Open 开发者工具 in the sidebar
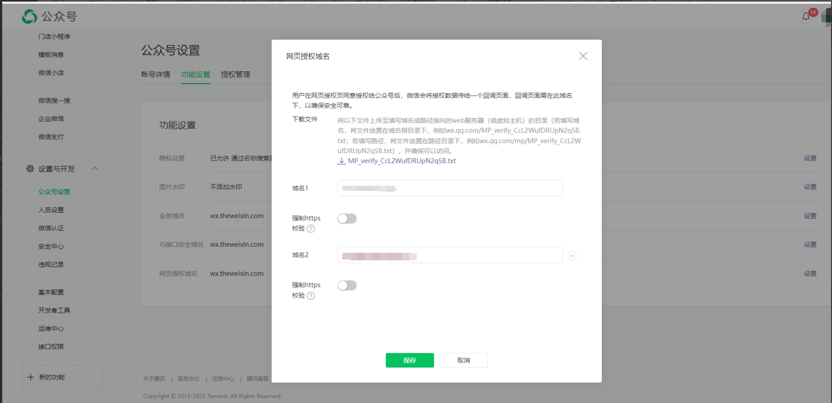 [54, 310]
